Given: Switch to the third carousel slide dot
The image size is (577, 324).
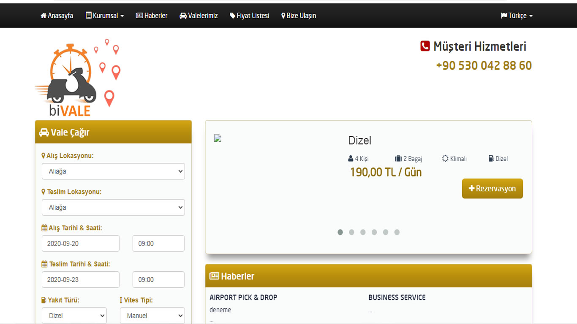Looking at the screenshot, I should point(363,232).
